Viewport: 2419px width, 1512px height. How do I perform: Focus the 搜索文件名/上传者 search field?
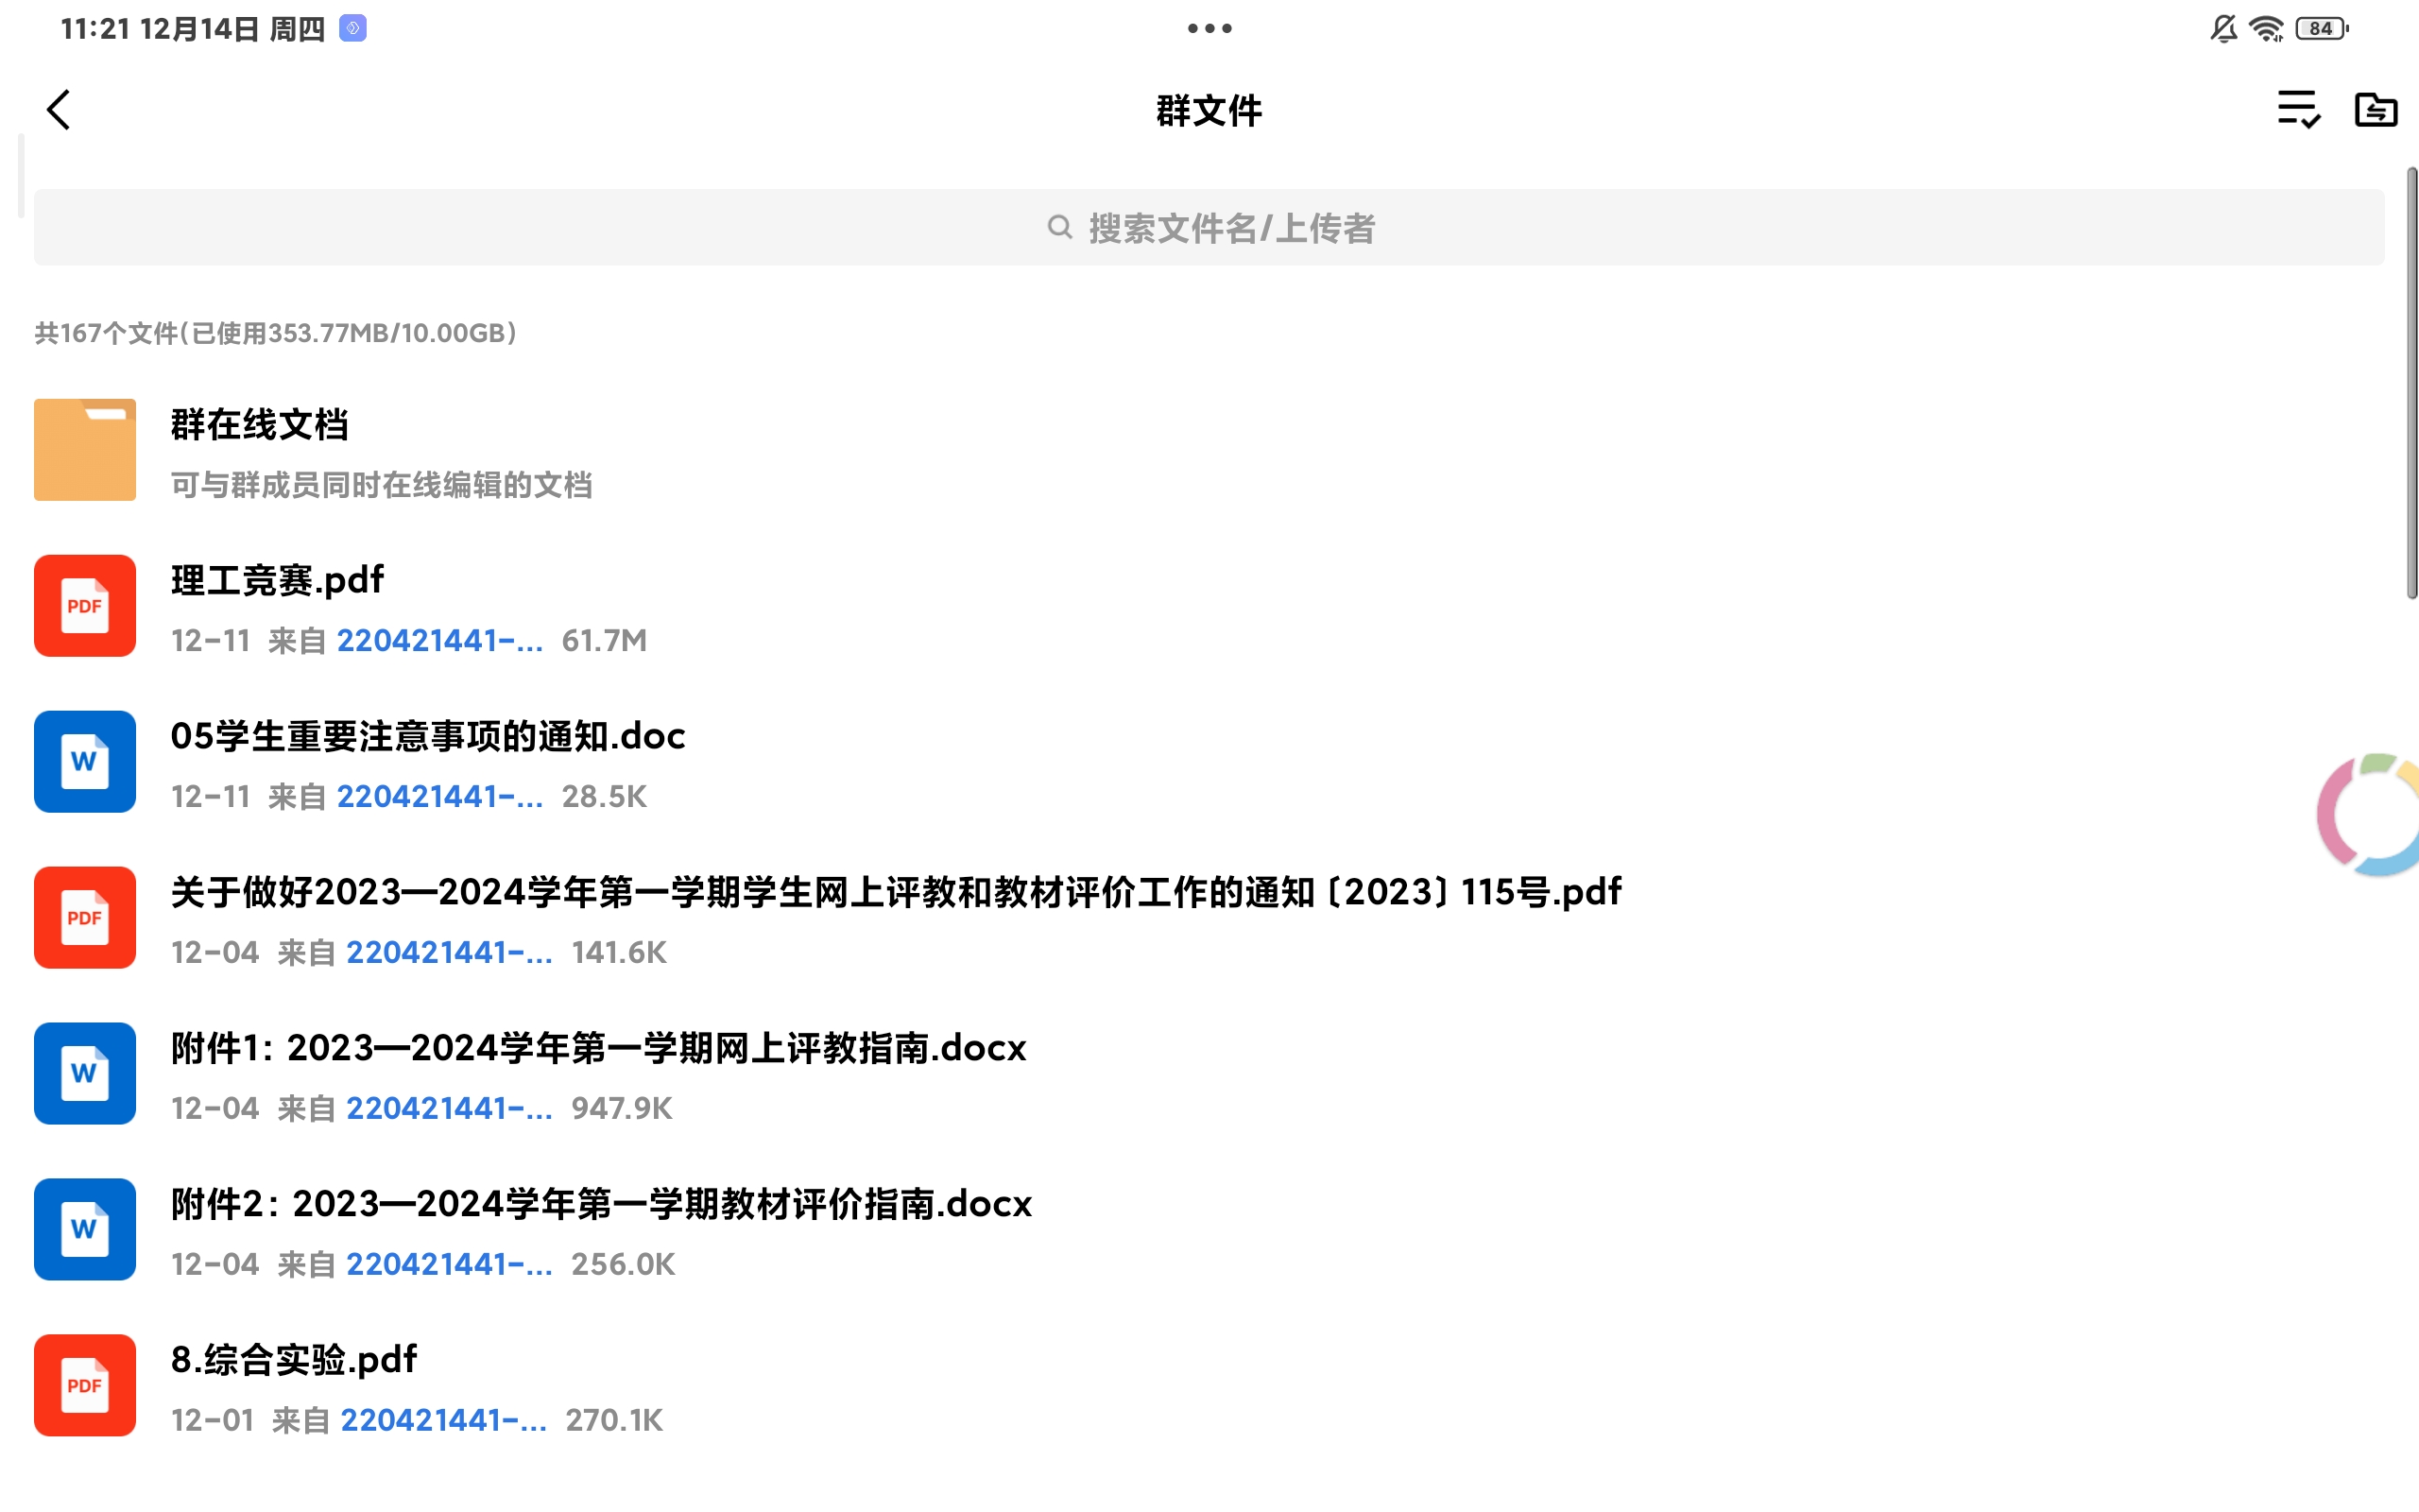click(1209, 228)
